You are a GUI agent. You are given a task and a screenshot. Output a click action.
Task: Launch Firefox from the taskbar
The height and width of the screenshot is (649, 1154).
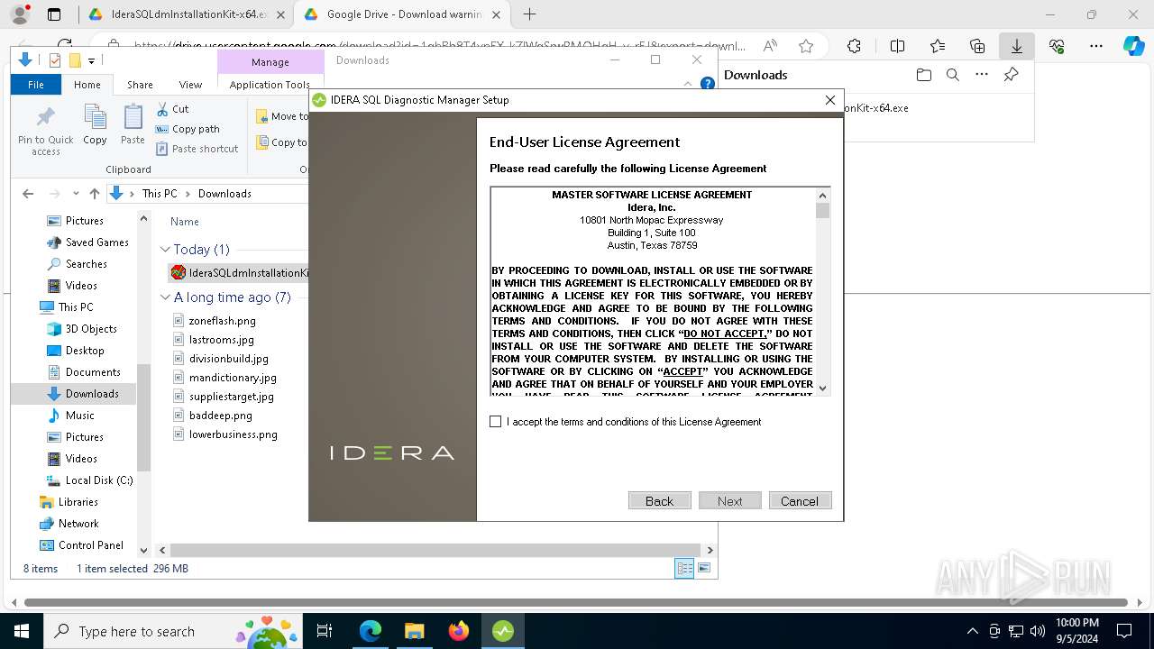pos(459,631)
